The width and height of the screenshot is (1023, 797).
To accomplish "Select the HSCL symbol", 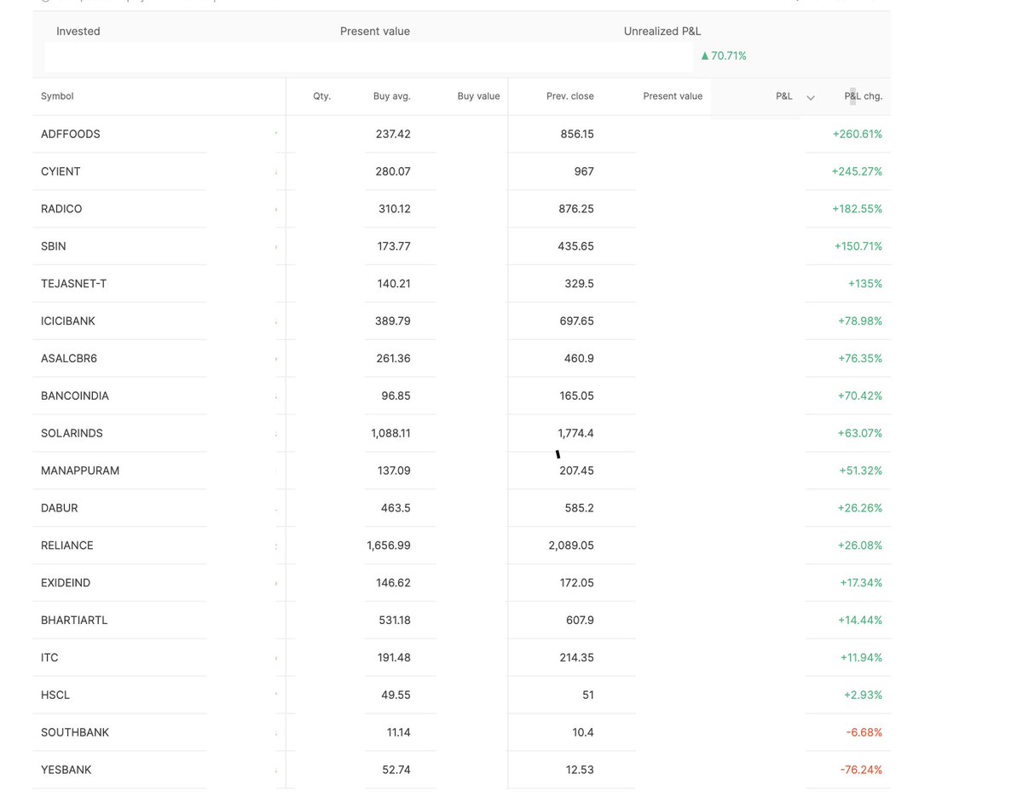I will pos(55,696).
